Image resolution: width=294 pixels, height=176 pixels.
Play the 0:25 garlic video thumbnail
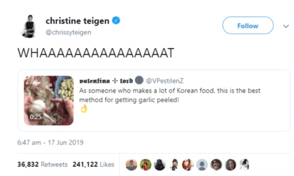click(x=49, y=100)
